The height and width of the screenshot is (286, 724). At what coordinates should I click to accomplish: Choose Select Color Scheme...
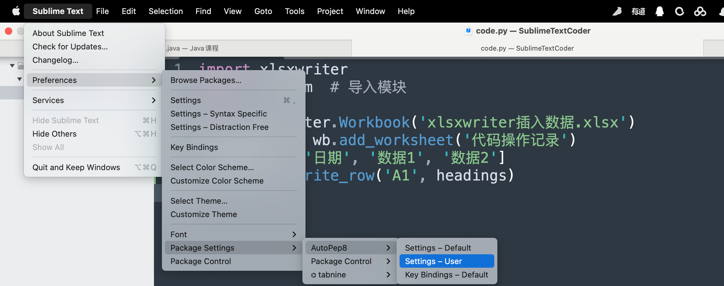(233, 167)
